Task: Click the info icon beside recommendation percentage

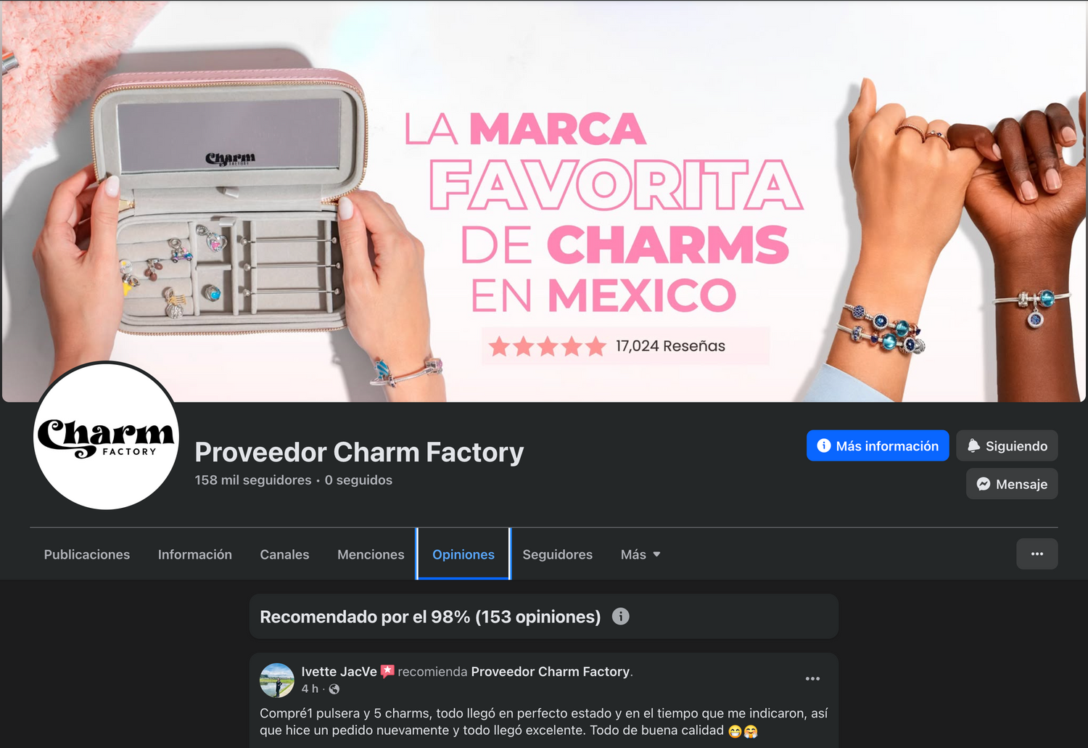Action: click(620, 616)
